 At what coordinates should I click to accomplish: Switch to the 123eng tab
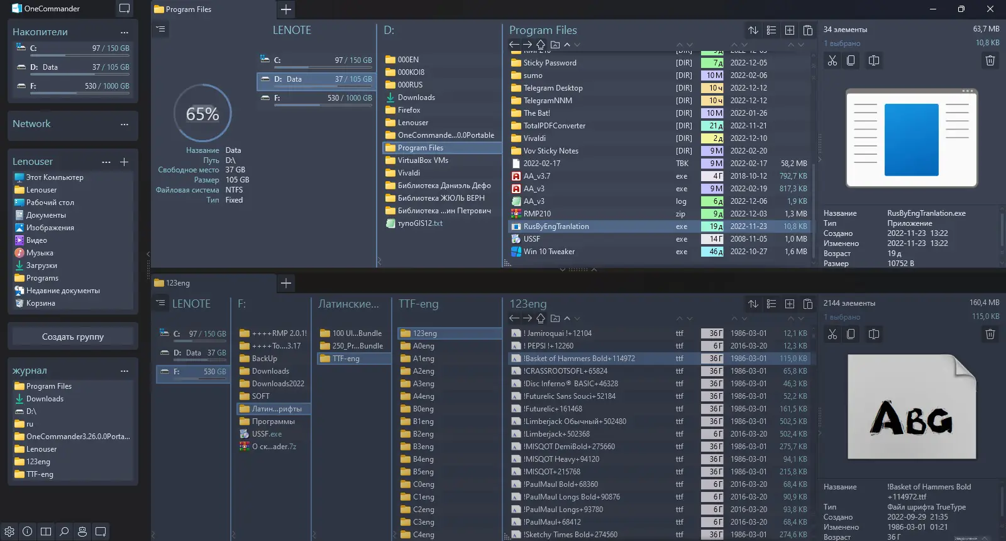(x=213, y=283)
